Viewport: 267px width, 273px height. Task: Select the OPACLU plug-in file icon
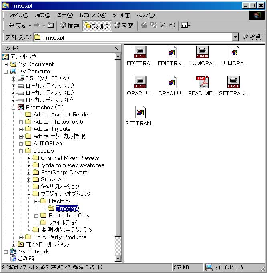click(x=140, y=82)
